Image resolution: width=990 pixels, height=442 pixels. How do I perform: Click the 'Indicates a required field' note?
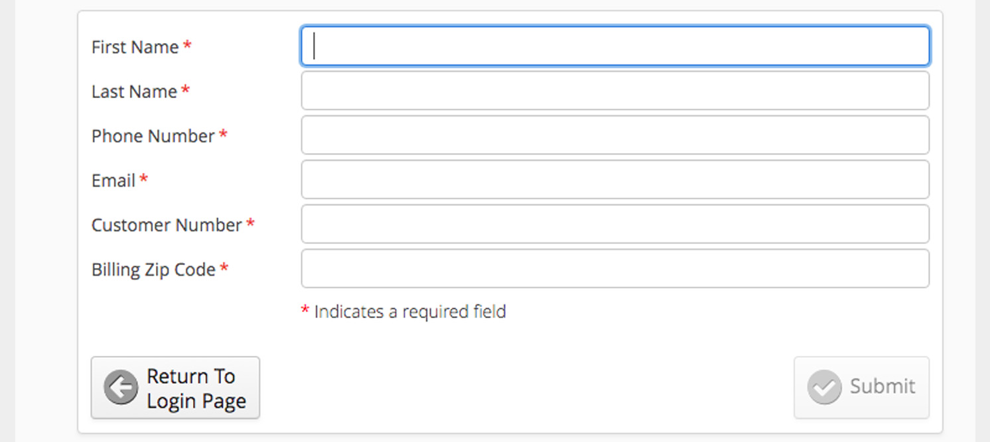410,311
